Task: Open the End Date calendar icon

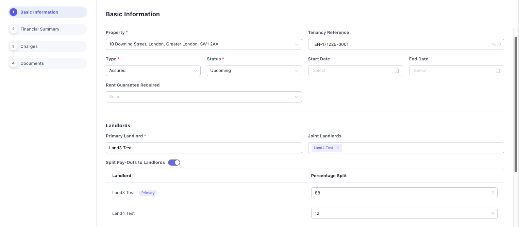Action: pyautogui.click(x=498, y=71)
